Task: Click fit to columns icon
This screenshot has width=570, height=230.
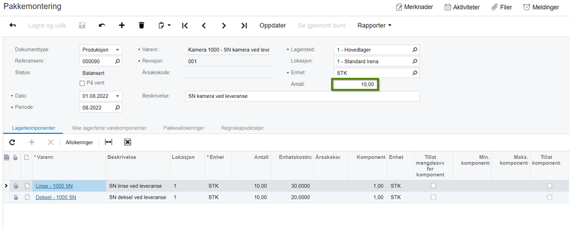Action: coord(108,142)
